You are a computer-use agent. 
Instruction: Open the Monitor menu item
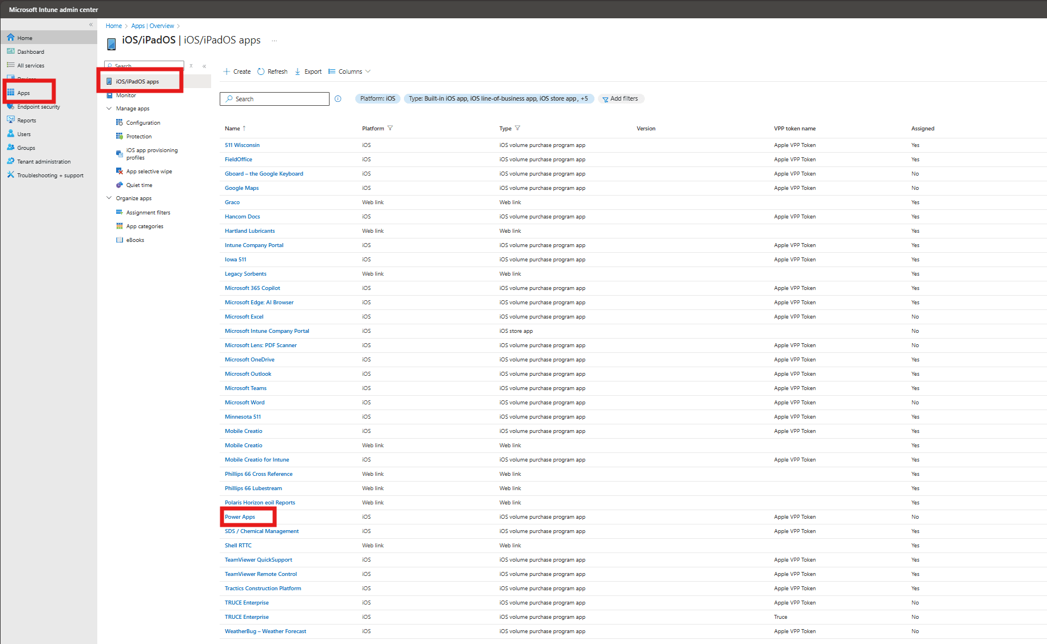click(x=125, y=95)
